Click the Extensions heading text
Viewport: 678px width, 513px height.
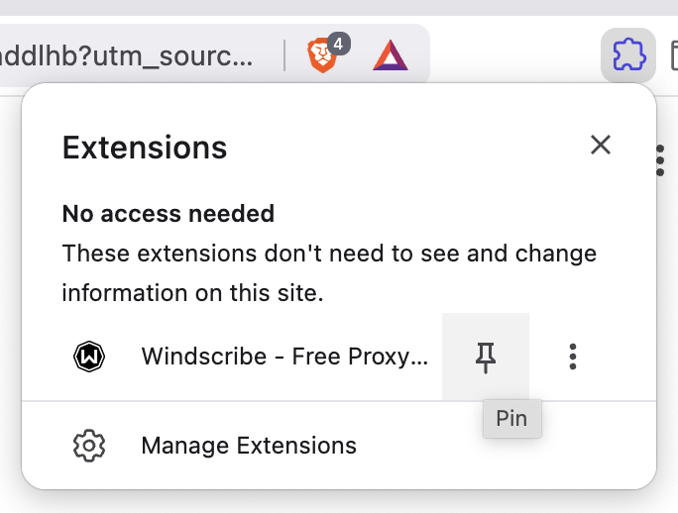145,148
